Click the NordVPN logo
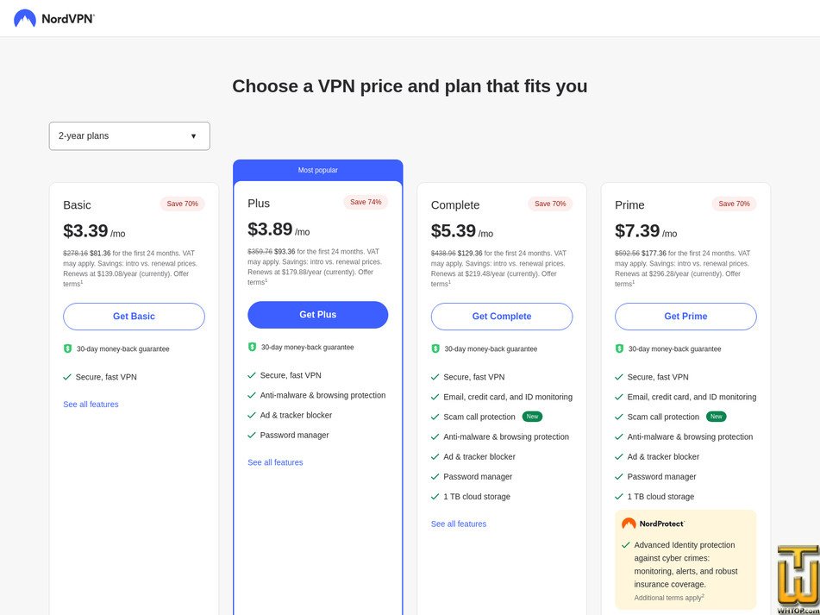 [52, 17]
